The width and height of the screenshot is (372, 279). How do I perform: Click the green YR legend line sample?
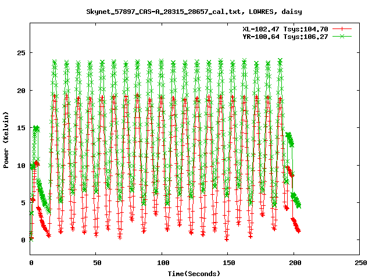click(342, 36)
